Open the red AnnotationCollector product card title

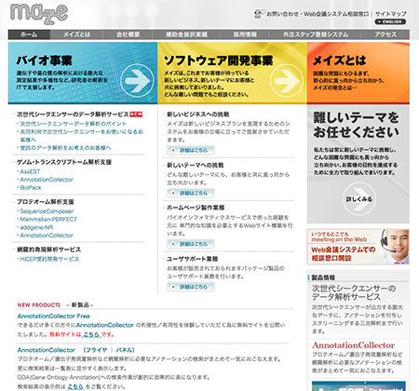pos(354,345)
